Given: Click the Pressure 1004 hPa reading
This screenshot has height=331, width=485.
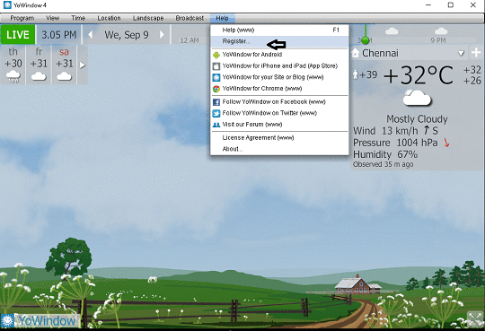Looking at the screenshot, I should pos(395,143).
